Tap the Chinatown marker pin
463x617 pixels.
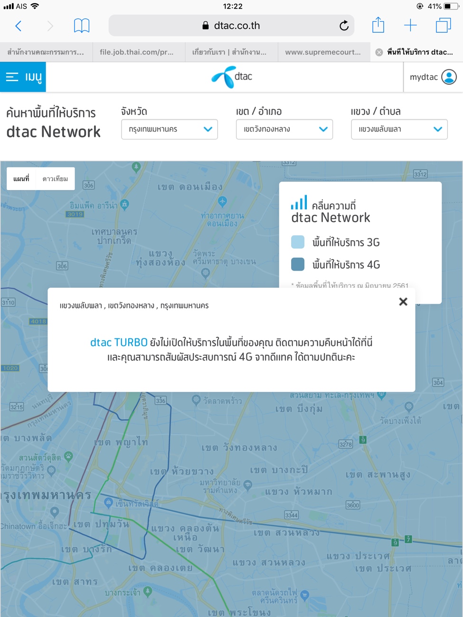point(55,512)
